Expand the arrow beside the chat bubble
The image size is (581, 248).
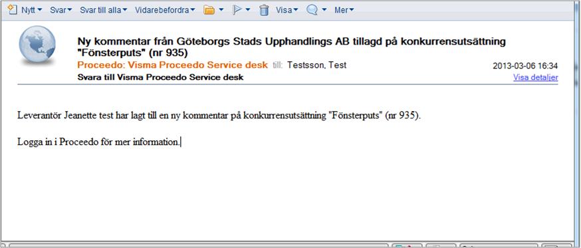tap(324, 10)
